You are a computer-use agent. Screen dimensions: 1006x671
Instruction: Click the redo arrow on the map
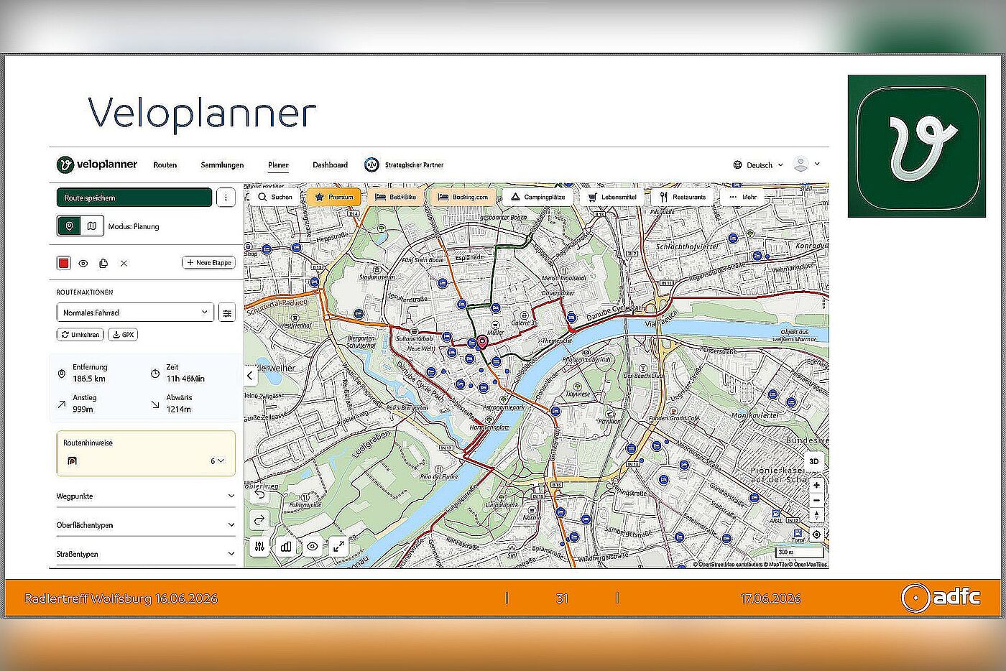pos(260,519)
